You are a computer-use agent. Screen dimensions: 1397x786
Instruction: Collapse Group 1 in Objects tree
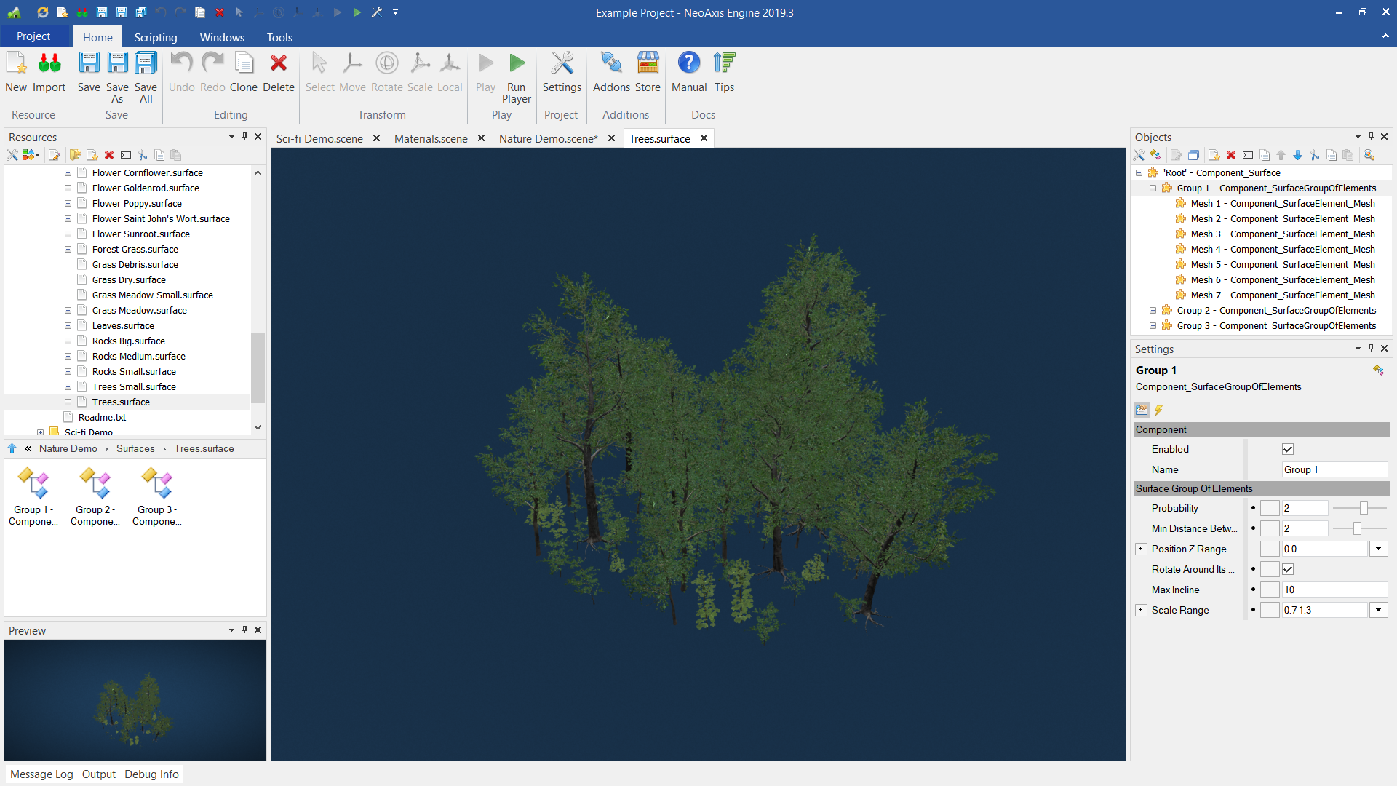[x=1153, y=188]
